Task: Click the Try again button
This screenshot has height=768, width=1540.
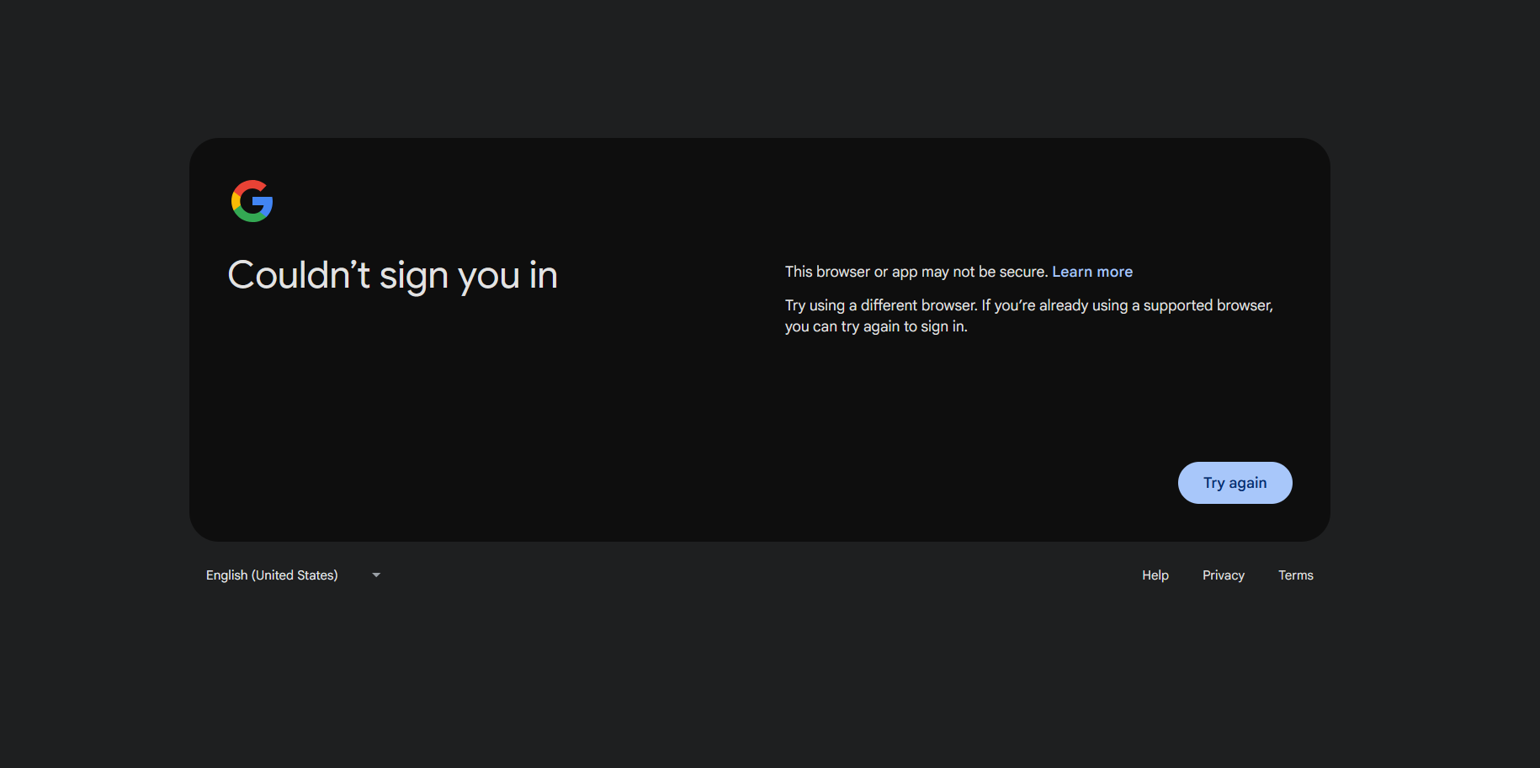Action: click(1235, 483)
